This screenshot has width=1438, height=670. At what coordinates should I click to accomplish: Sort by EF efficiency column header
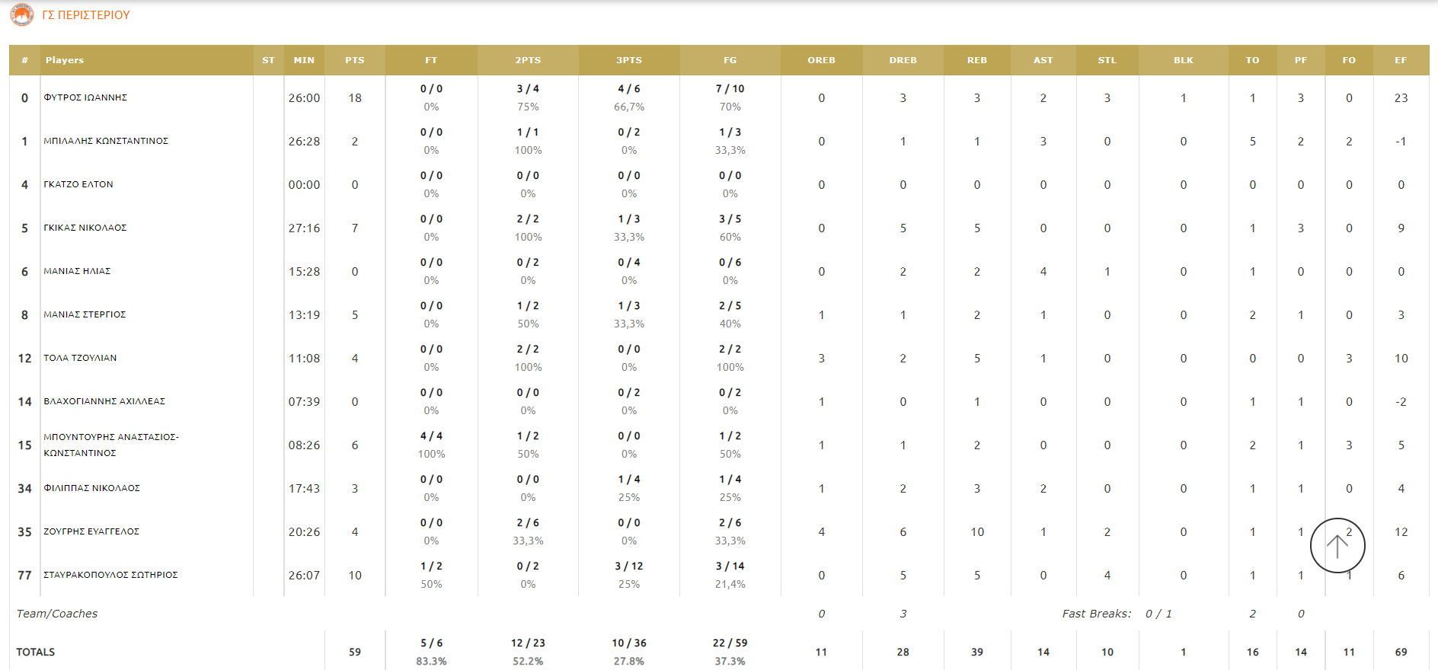pos(1400,60)
